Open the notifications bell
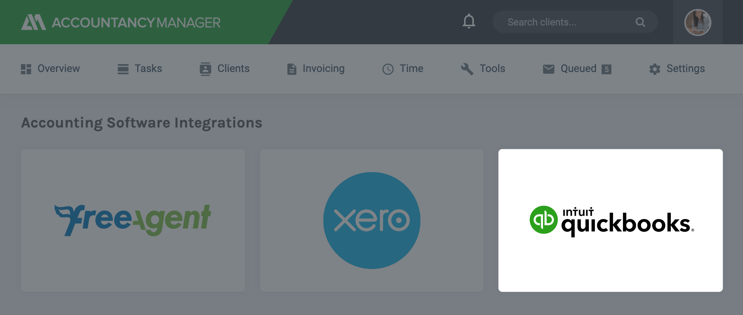The width and height of the screenshot is (743, 315). coord(469,21)
